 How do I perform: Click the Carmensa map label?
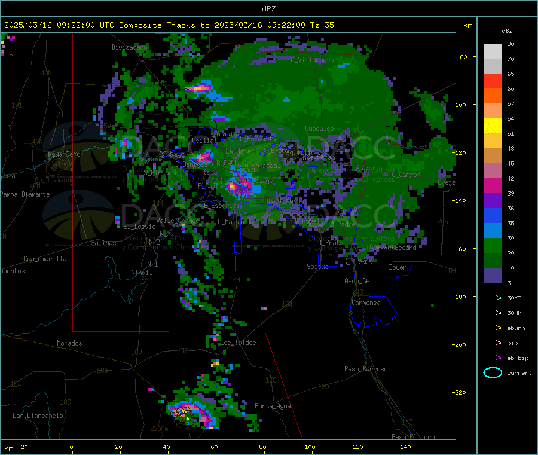(x=366, y=303)
